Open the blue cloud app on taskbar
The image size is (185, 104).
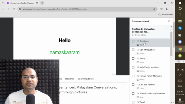pos(180,42)
